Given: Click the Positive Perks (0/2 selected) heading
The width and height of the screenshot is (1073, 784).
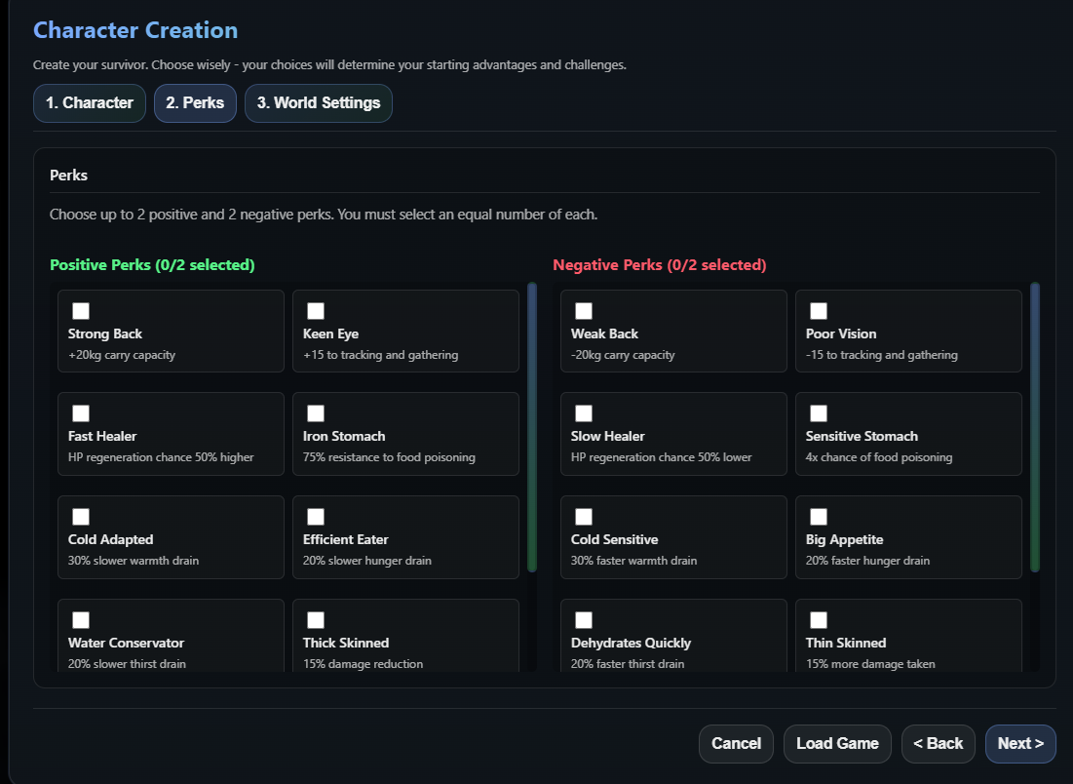Looking at the screenshot, I should tap(152, 265).
